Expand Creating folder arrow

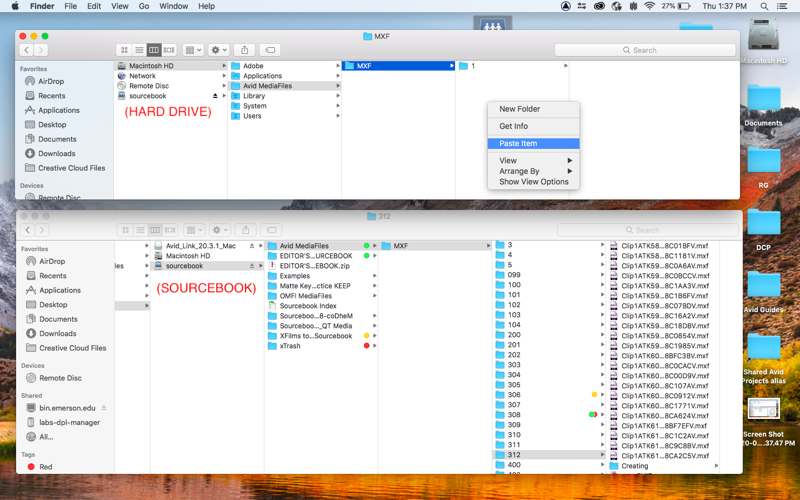[x=716, y=466]
